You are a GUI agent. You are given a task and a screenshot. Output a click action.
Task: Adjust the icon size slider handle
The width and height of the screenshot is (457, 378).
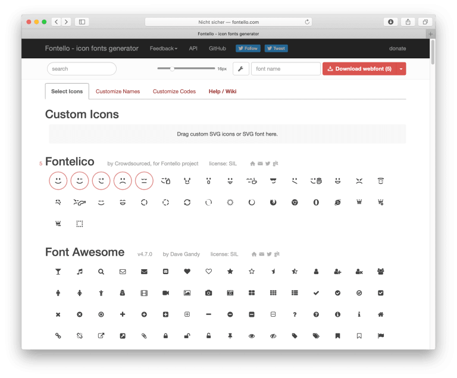(x=172, y=69)
